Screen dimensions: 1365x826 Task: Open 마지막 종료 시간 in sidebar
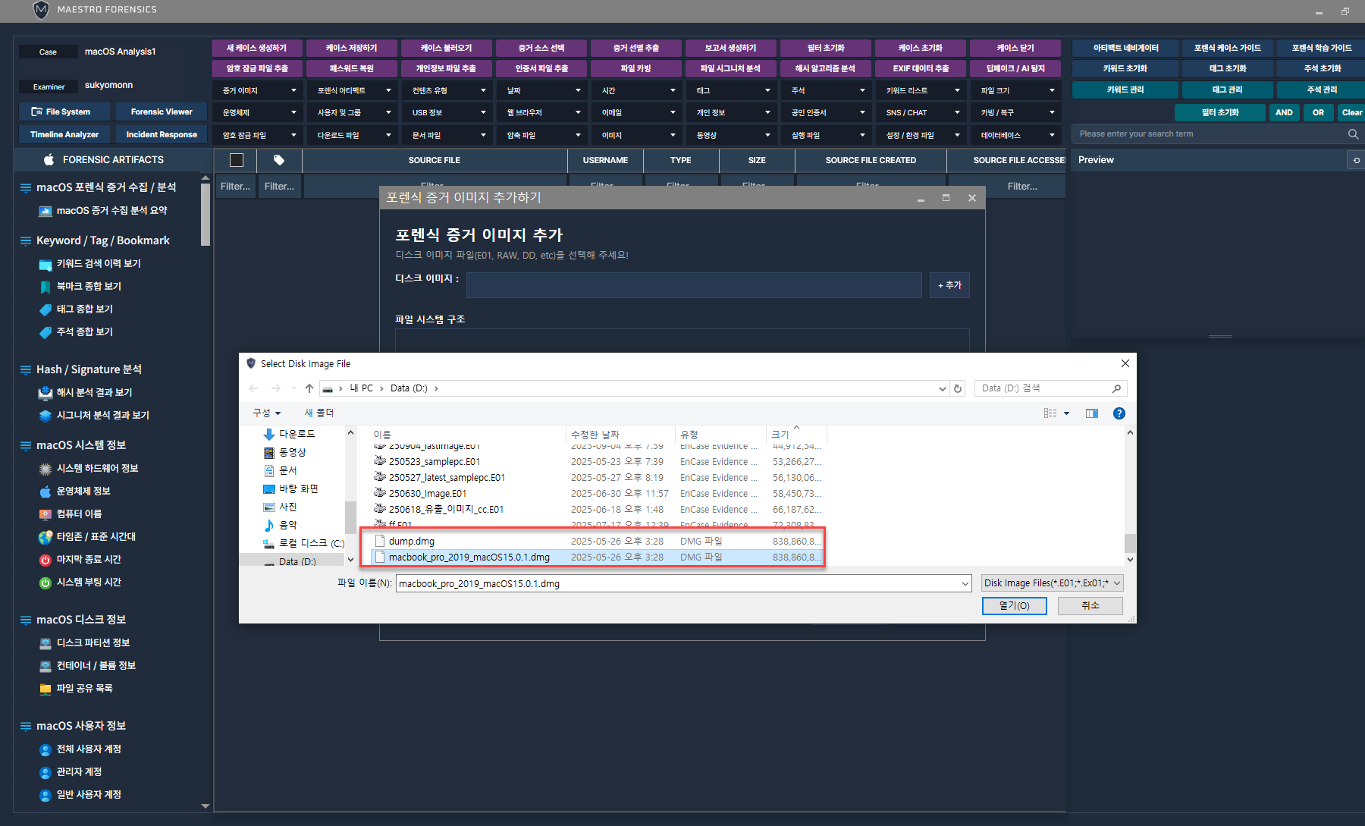(x=88, y=560)
